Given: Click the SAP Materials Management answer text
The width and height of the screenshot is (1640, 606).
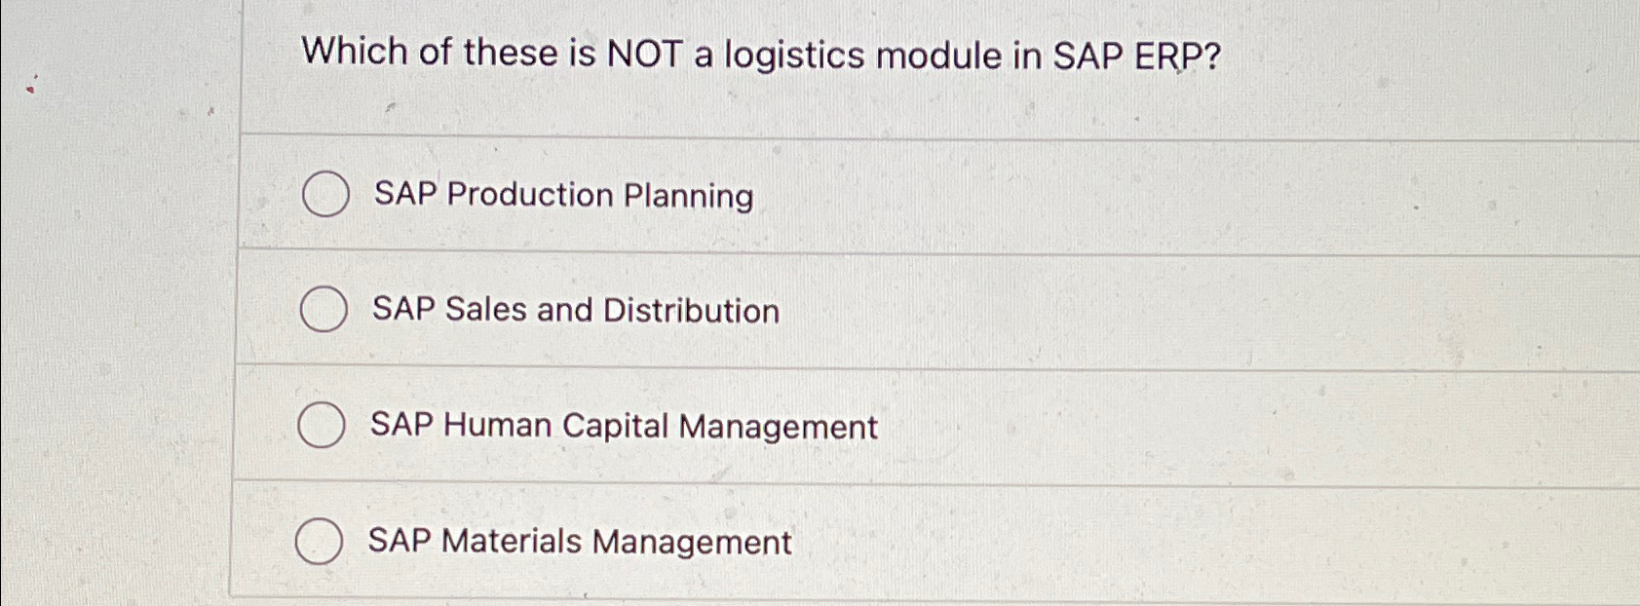Looking at the screenshot, I should [578, 543].
